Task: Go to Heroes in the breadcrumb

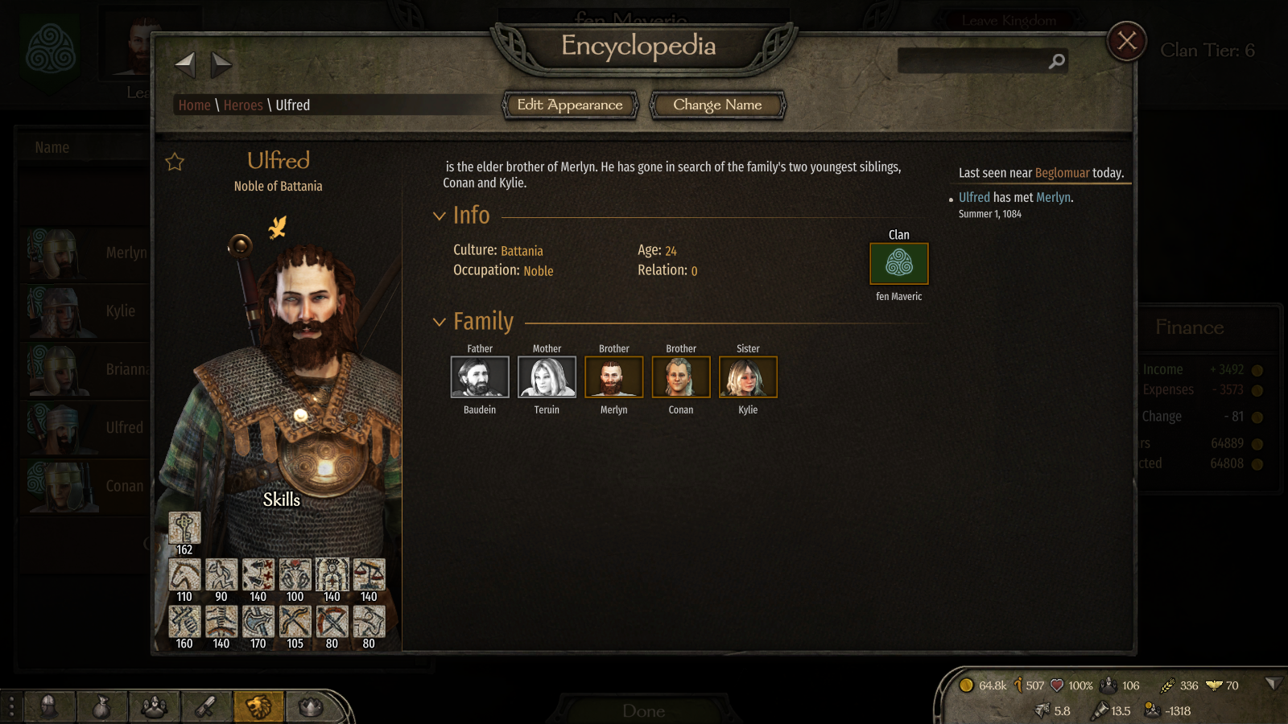Action: coord(243,105)
